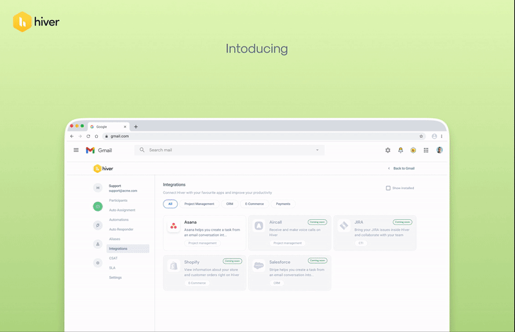This screenshot has height=332, width=515.
Task: Click the Hiver extension icon in Gmail header
Action: (x=413, y=150)
